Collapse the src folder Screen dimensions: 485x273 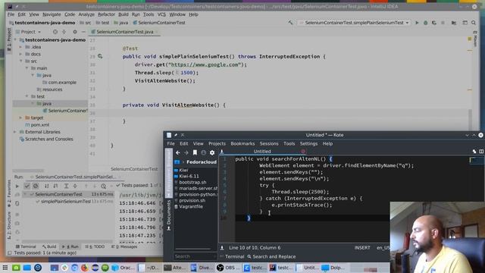coord(21,61)
